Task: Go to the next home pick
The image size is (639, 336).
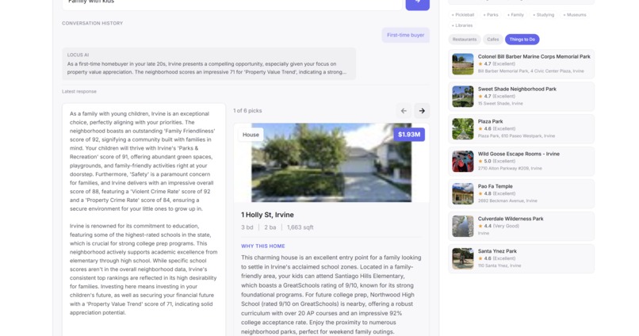Action: [x=422, y=111]
